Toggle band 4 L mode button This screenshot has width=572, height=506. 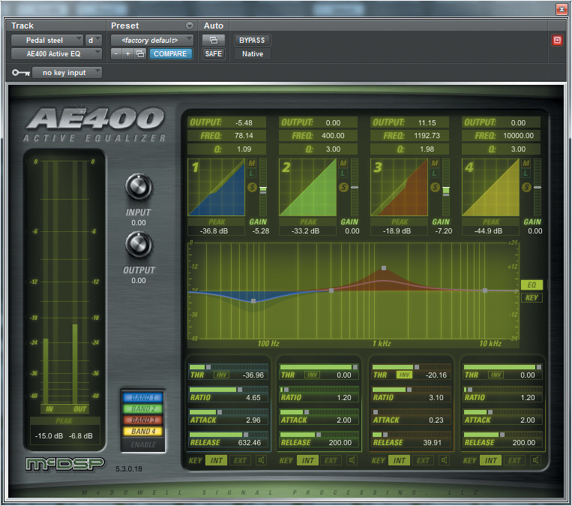(526, 173)
